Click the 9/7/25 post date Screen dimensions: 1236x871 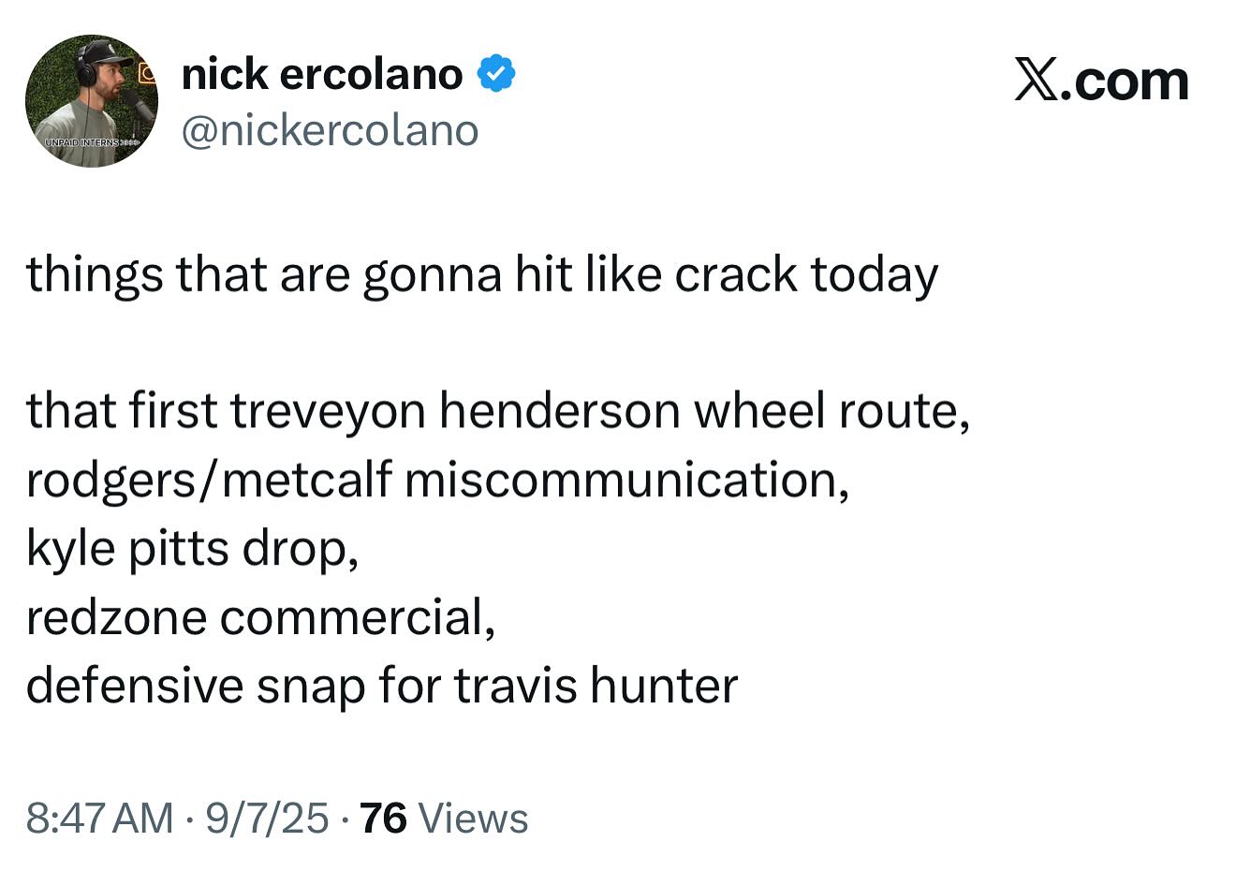point(267,818)
